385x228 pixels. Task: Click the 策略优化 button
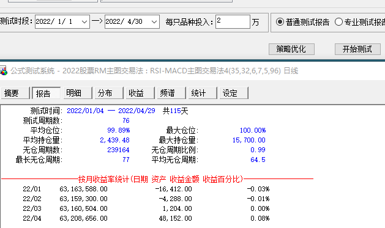click(291, 50)
